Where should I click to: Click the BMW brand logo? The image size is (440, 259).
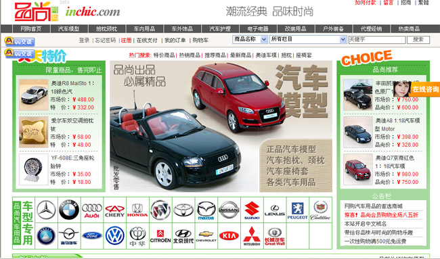(69, 210)
